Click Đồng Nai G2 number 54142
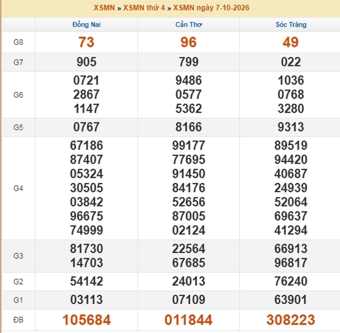 [86, 281]
